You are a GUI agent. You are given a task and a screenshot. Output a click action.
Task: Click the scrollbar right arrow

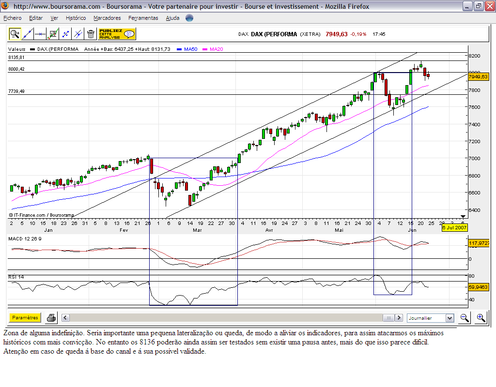point(399,318)
